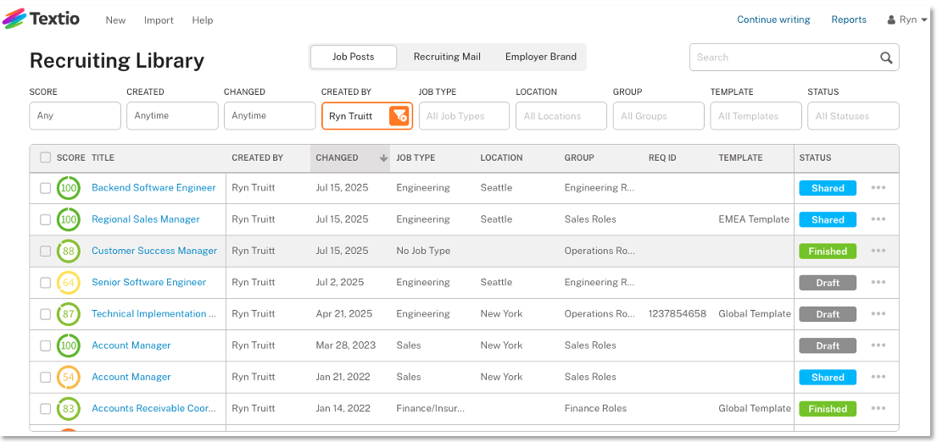The width and height of the screenshot is (937, 442).
Task: Open the Score filter dropdown
Action: (x=75, y=116)
